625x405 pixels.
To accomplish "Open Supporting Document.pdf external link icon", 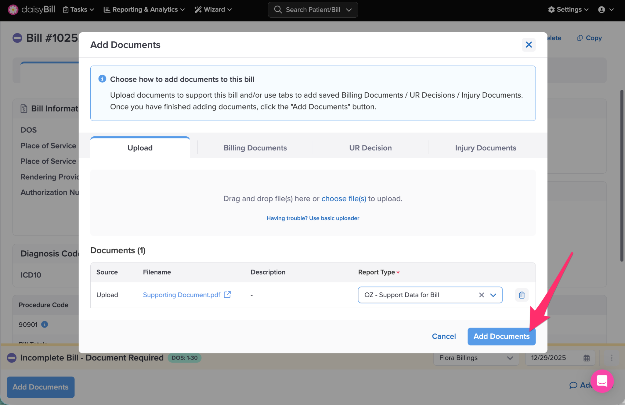I will (x=227, y=295).
